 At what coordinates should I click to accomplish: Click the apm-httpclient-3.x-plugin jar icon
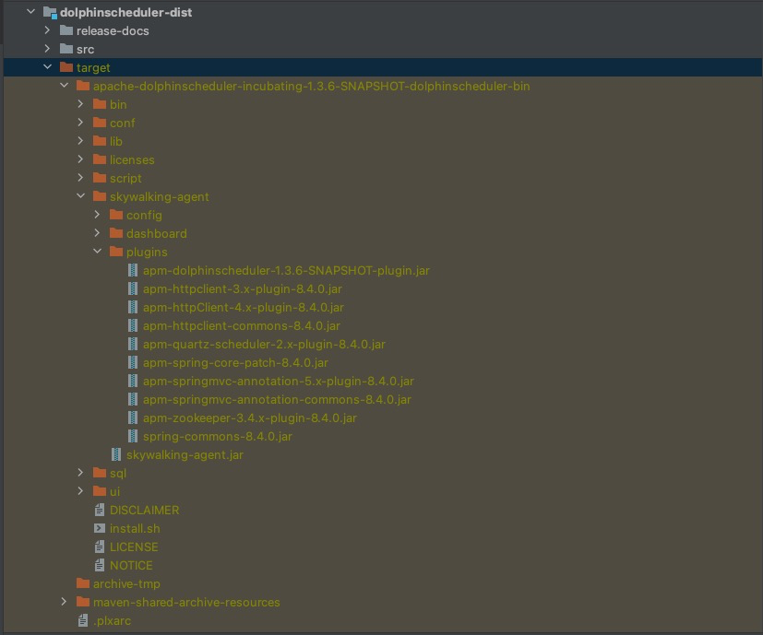[x=132, y=288]
